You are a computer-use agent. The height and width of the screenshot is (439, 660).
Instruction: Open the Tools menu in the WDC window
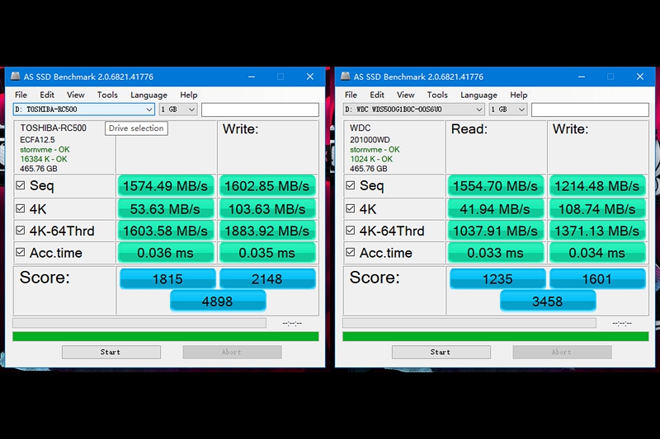pyautogui.click(x=437, y=95)
